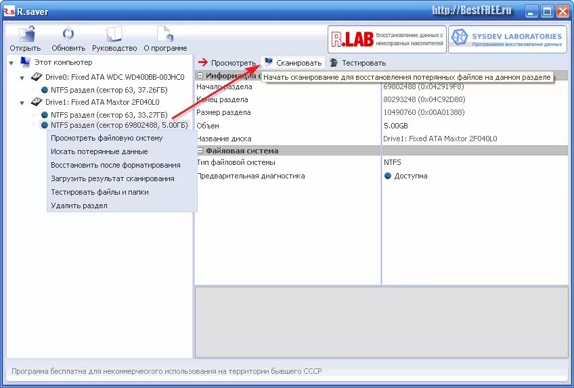Viewport: 574px width, 388px height.
Task: Click the Название диска value cell
Action: [x=440, y=139]
